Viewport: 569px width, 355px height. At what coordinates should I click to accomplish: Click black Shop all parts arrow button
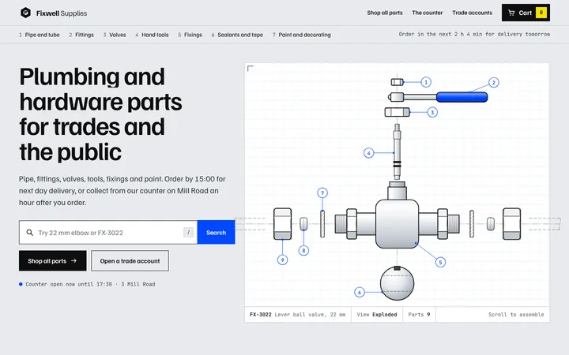click(53, 261)
